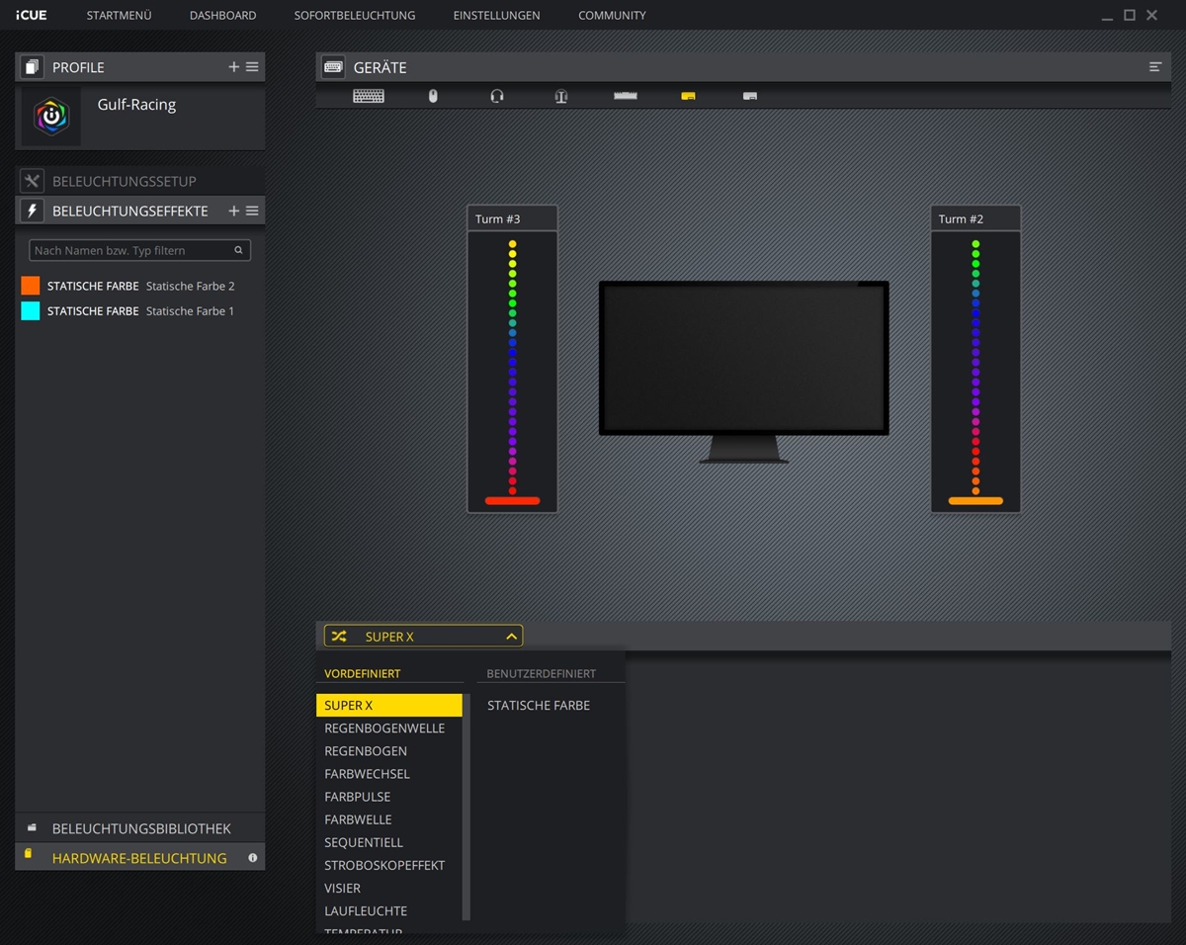Select the Statische Farbe 2 effect row
This screenshot has width=1186, height=945.
139,286
